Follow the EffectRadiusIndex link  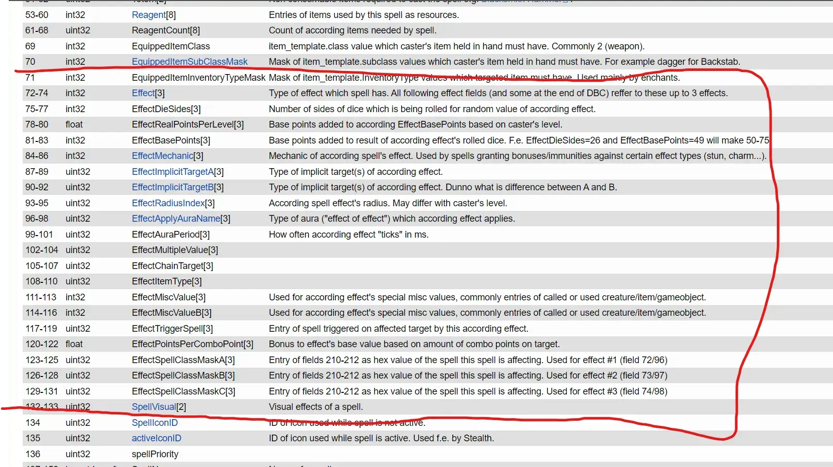[x=168, y=203]
